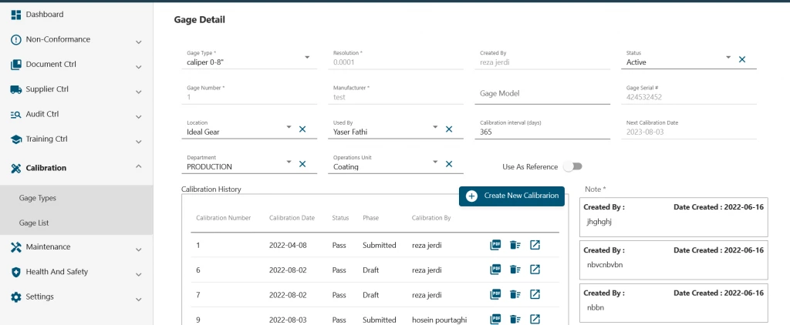790x325 pixels.
Task: Click the note containing jhghghj
Action: pos(674,217)
